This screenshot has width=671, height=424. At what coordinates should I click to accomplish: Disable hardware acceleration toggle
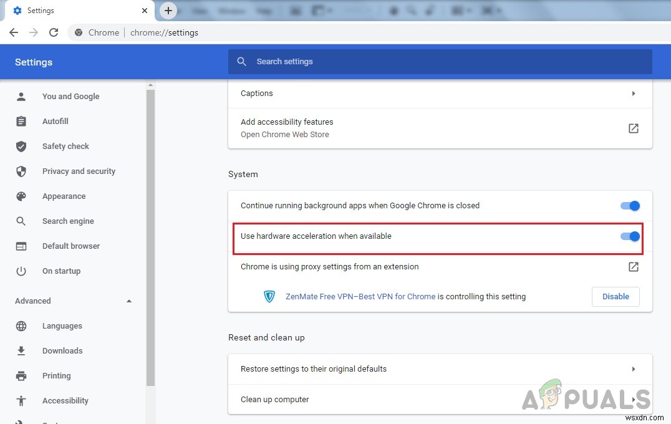click(630, 236)
